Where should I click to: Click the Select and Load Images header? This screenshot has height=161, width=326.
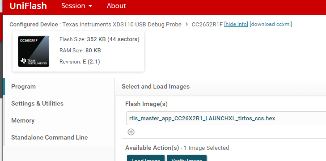[156, 86]
